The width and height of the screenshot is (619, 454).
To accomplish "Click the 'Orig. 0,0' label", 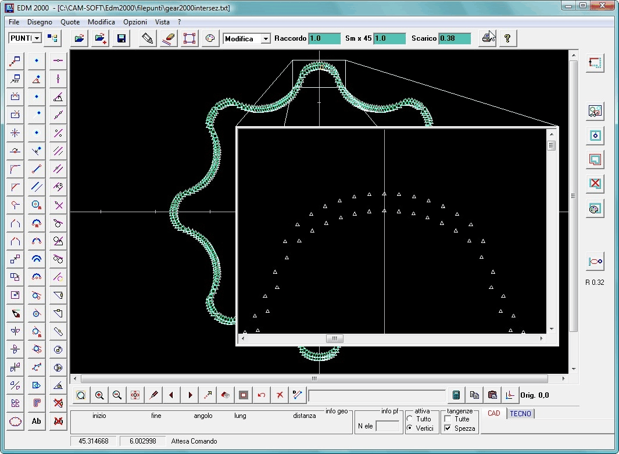I will tap(535, 395).
